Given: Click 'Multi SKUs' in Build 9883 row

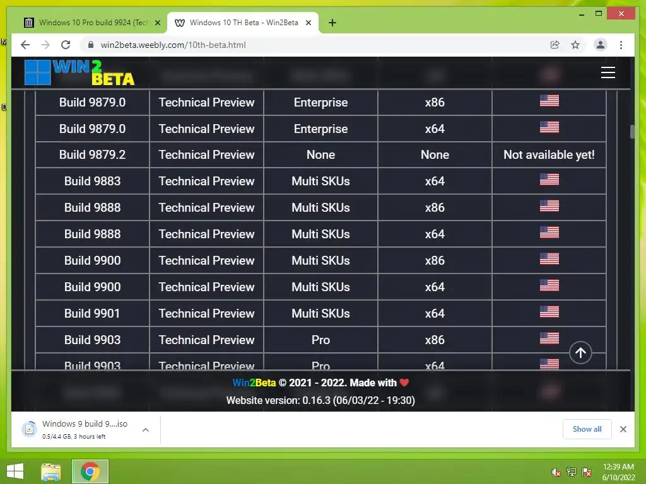Looking at the screenshot, I should point(320,181).
